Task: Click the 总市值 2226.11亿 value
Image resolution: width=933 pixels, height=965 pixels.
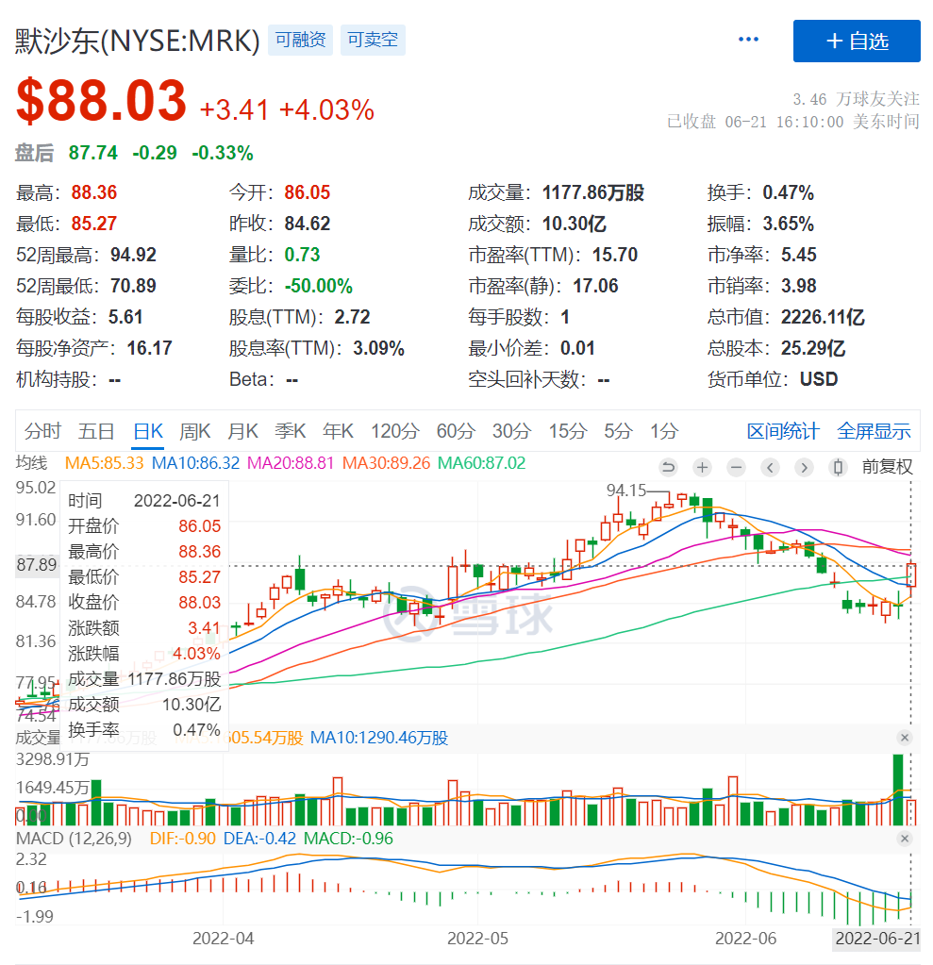Action: 823,317
